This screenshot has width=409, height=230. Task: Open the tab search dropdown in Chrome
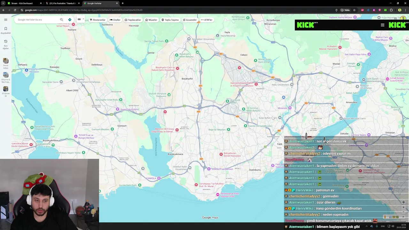[3, 3]
